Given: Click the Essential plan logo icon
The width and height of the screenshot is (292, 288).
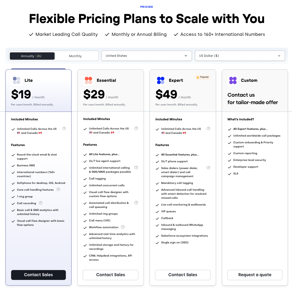Looking at the screenshot, I should click(x=88, y=80).
